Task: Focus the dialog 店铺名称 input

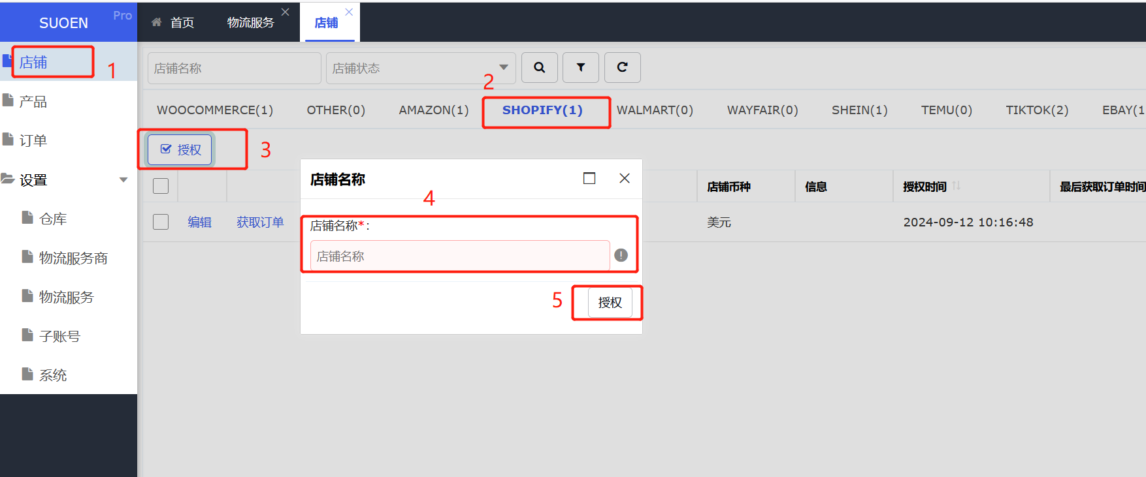Action: 460,256
